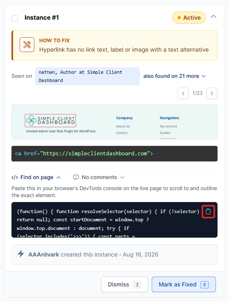Mark the instance as Fixed

click(x=184, y=284)
